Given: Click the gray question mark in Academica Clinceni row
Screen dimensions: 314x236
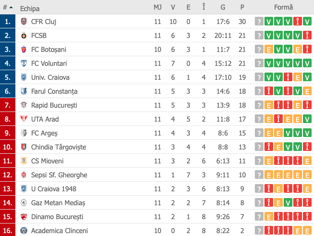Looking at the screenshot, I should (x=259, y=231).
